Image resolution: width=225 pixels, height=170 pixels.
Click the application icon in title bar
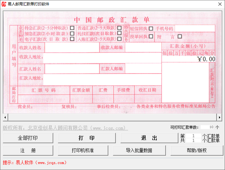pos(4,4)
